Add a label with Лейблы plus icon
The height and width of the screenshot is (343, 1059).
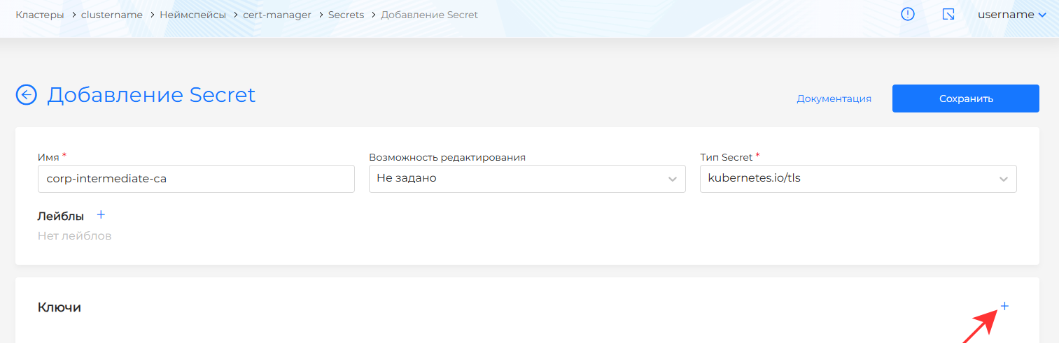tap(101, 215)
